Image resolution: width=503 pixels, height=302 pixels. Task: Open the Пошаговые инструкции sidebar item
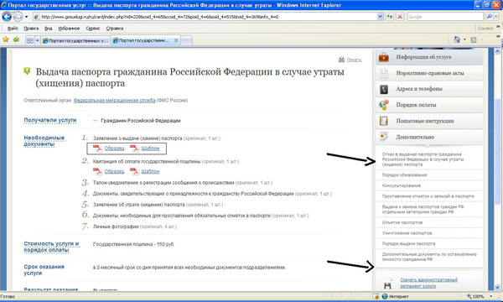(429, 121)
